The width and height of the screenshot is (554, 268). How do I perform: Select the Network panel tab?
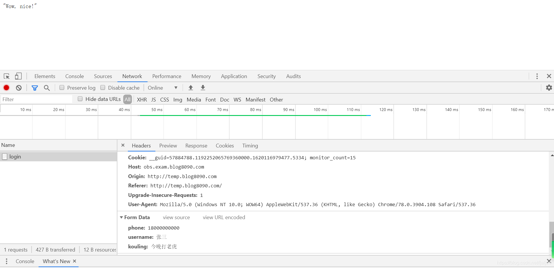[132, 76]
